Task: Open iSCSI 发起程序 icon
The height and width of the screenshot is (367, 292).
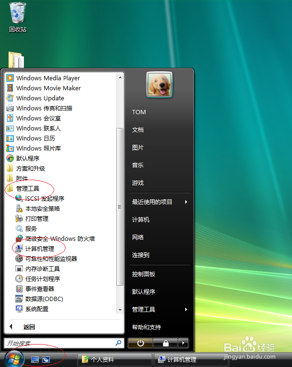Action: [19, 198]
